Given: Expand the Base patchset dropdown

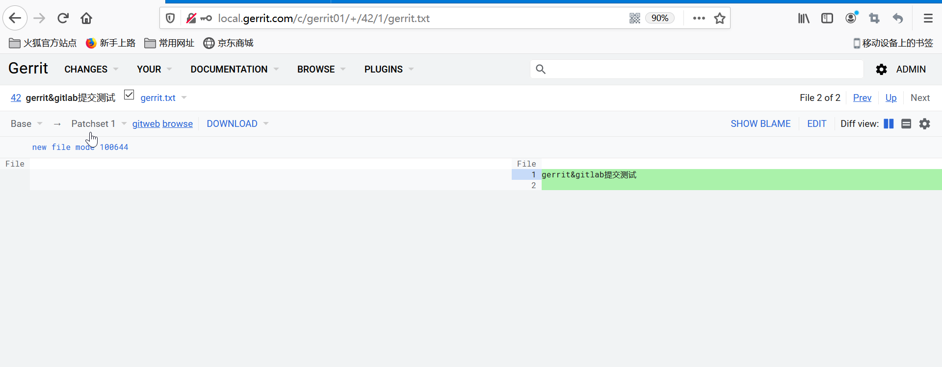Looking at the screenshot, I should pyautogui.click(x=26, y=123).
